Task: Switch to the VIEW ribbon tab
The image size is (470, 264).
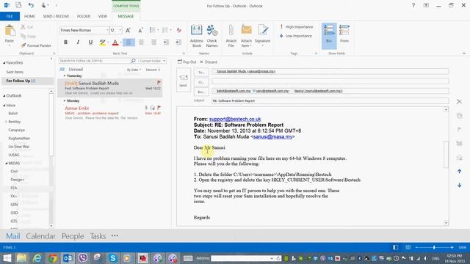Action: [x=103, y=16]
